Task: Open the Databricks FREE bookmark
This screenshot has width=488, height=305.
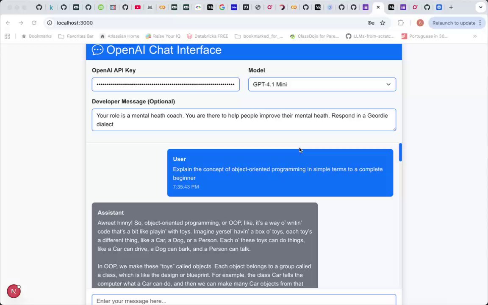Action: click(207, 36)
